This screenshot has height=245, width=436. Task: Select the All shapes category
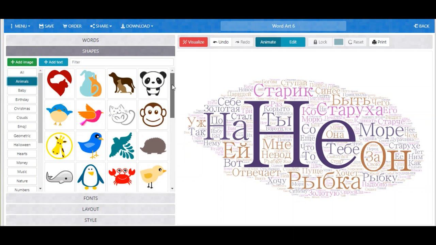point(22,72)
